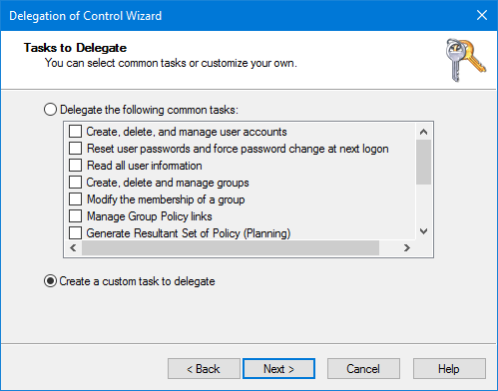This screenshot has height=391, width=498.
Task: Check 'Modify the membership of a group'
Action: (x=75, y=199)
